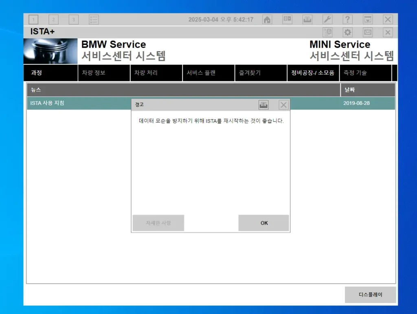Viewport: 417px width, 314px height.
Task: Switch to the 차량 정보 tab
Action: [104, 73]
